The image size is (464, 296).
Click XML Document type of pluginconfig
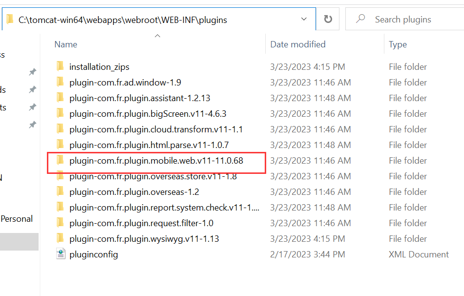[x=419, y=254]
